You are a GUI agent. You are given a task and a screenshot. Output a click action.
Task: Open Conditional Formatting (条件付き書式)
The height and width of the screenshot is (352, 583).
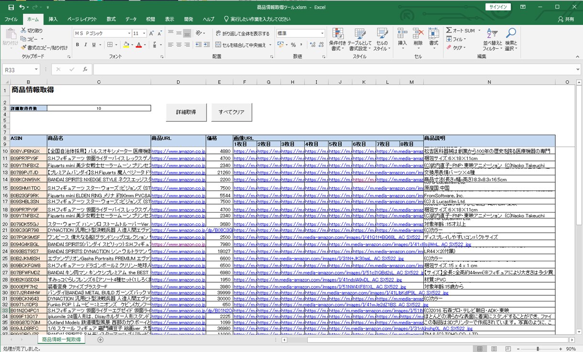(337, 40)
